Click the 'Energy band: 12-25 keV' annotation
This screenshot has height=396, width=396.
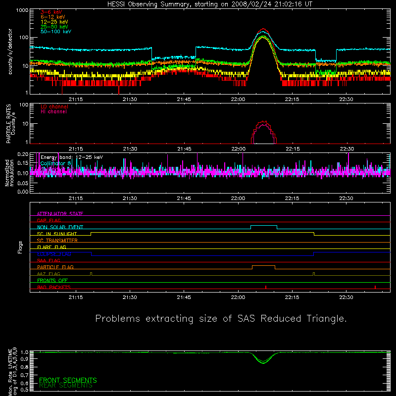tap(72, 157)
